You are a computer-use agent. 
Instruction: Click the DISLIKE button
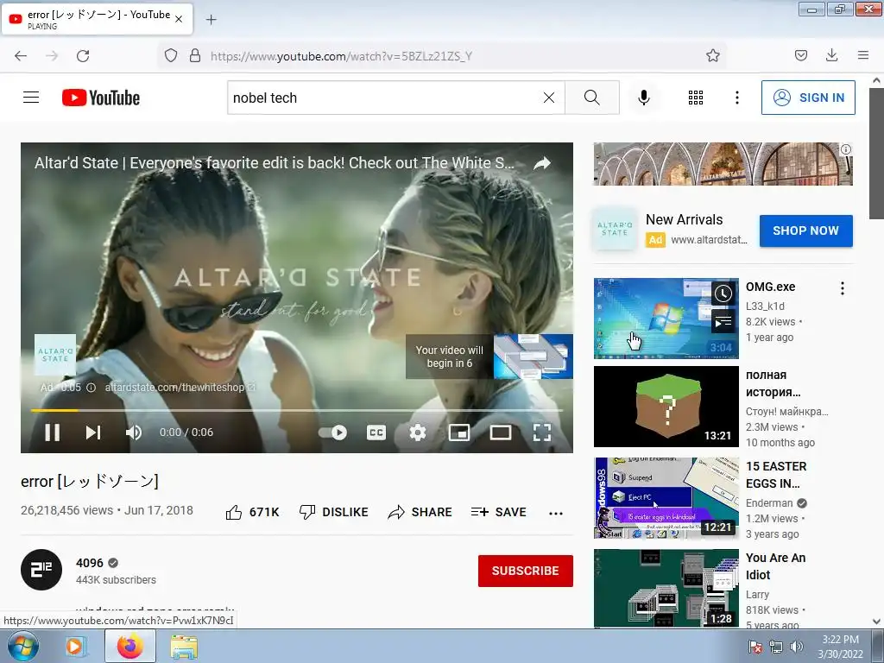333,512
